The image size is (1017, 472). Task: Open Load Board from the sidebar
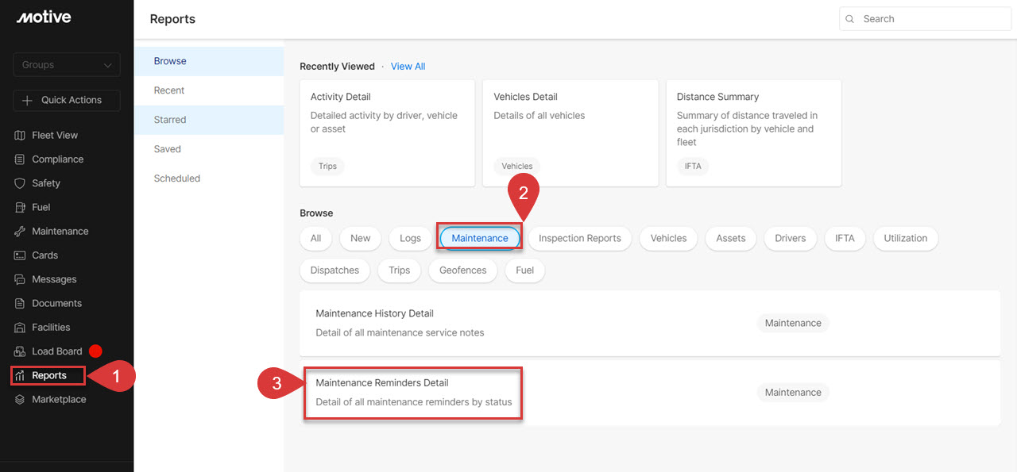[56, 351]
